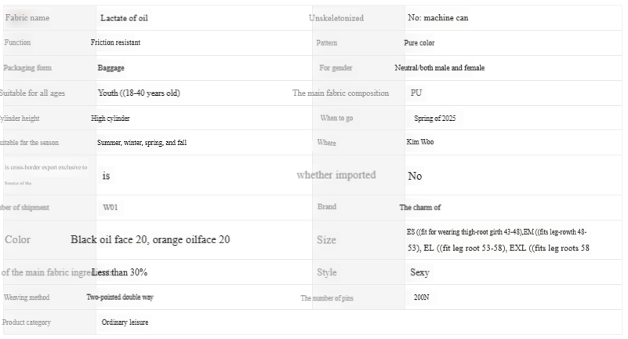Select 'Neutral/both male and female' value
The image size is (628, 339).
(439, 67)
